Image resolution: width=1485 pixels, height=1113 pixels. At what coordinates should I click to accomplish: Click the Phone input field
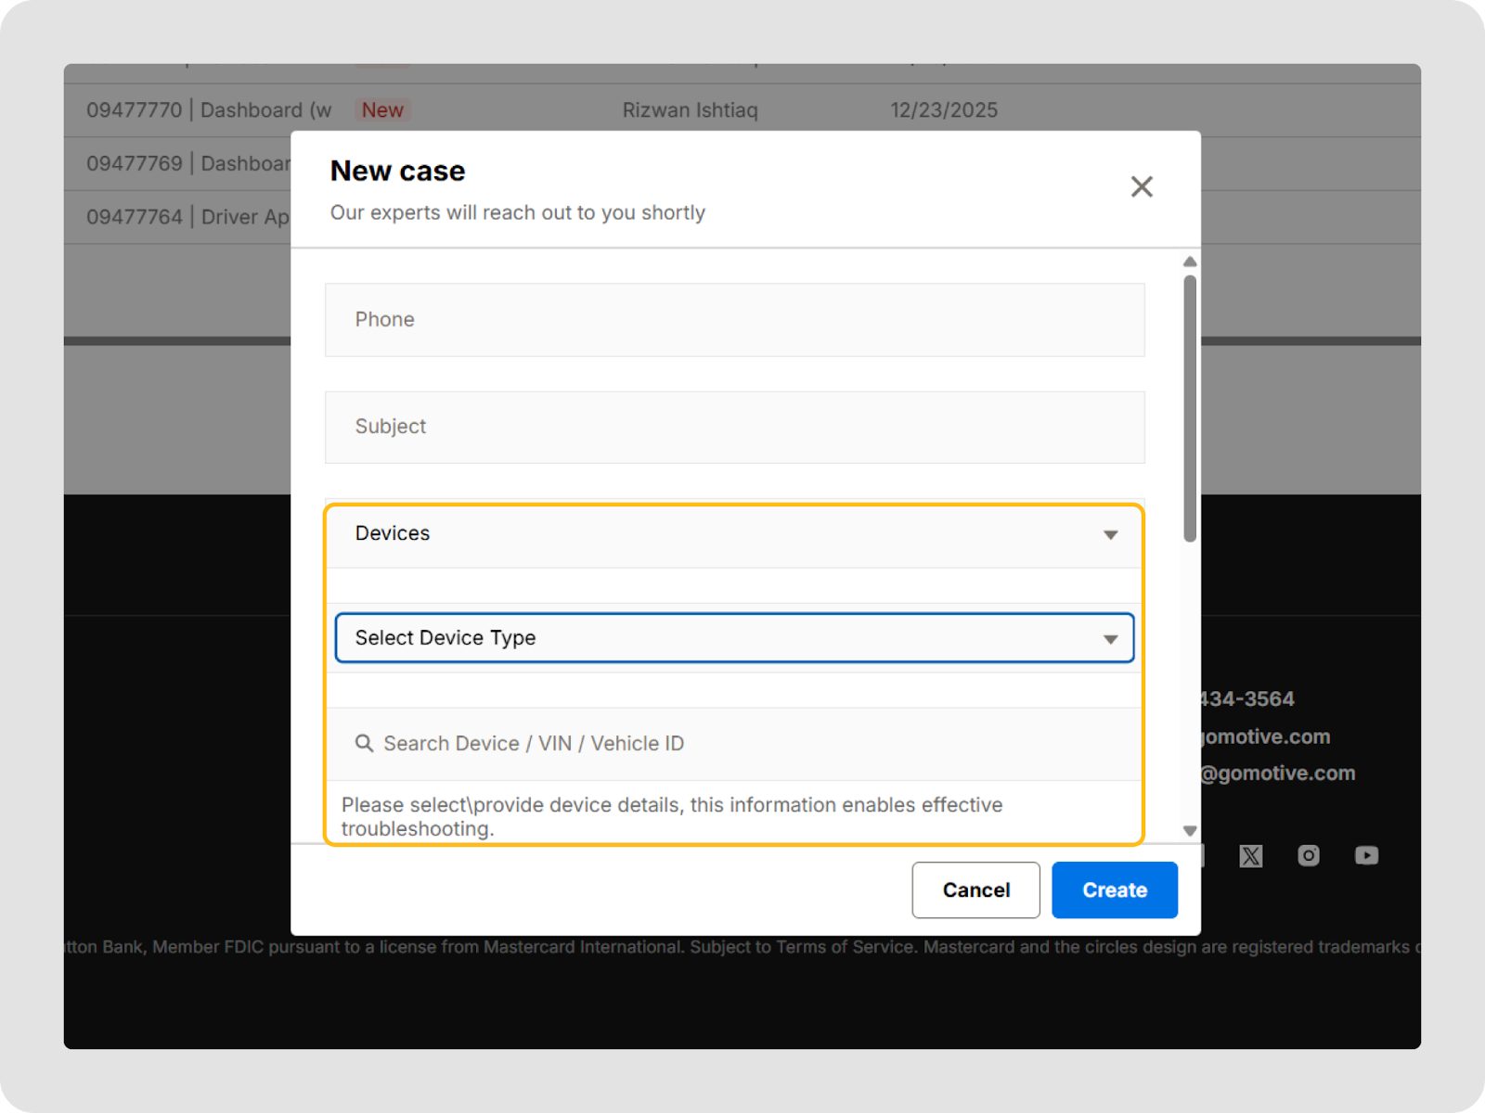pyautogui.click(x=734, y=320)
